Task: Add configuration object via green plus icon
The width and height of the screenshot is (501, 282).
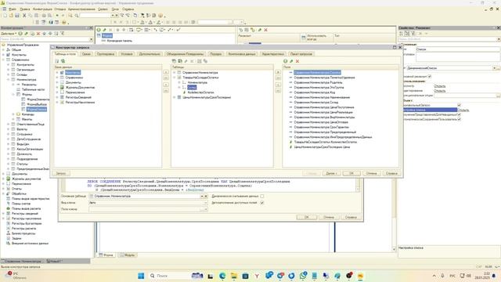Action: tap(20, 34)
